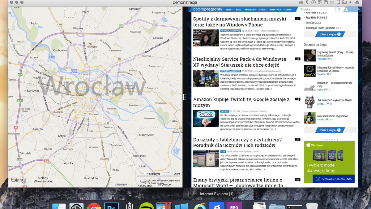371x209 pixels.
Task: Open the configuration gear icon in the title bar
Action: (357, 2)
